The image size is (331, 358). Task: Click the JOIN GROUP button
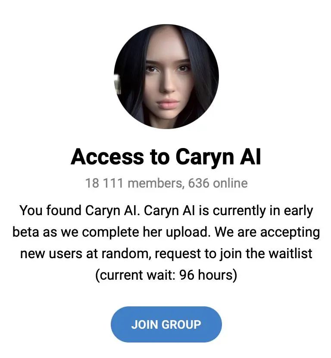click(x=166, y=324)
